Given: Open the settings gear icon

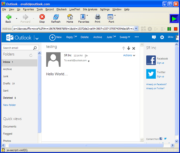Looking at the screenshot, I should point(162,37).
